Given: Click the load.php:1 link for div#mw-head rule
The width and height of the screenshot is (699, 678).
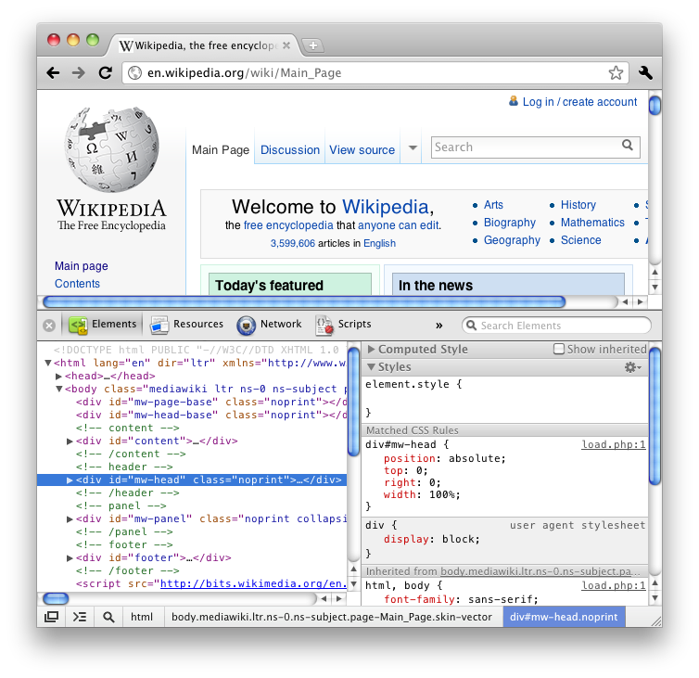Looking at the screenshot, I should [614, 444].
